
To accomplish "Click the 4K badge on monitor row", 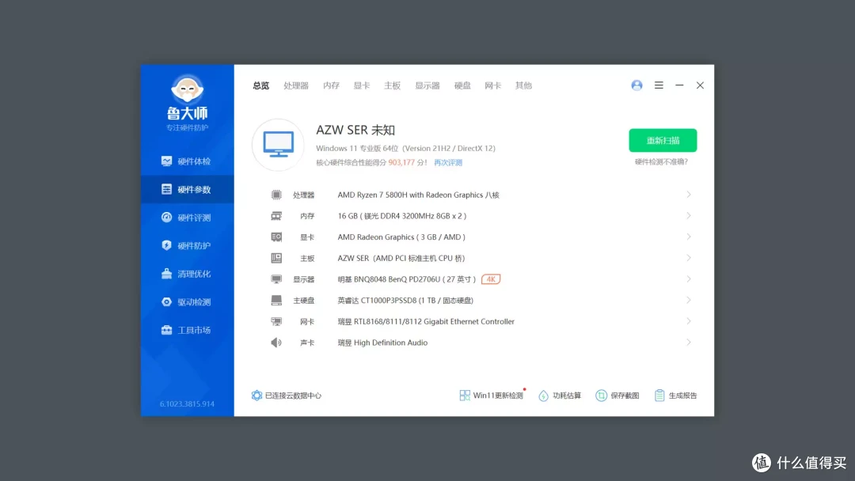I will pos(491,279).
